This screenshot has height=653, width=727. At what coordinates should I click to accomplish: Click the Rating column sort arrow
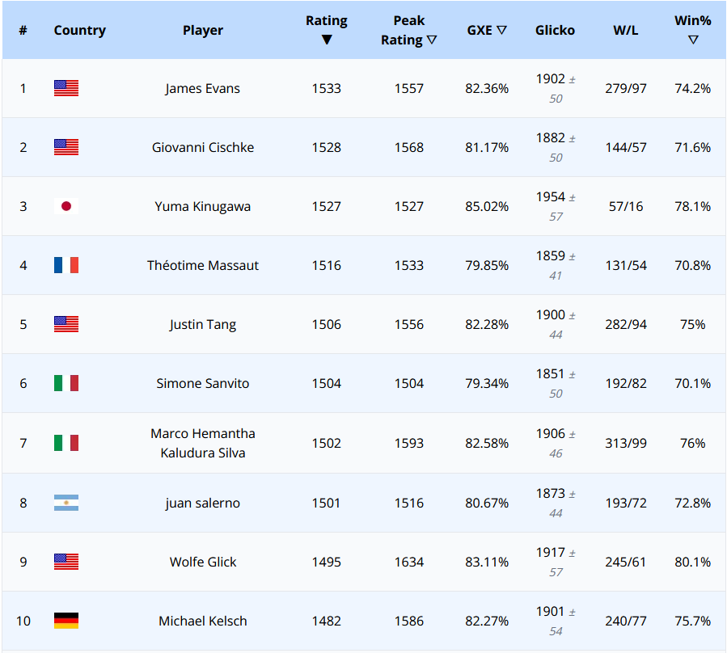click(327, 38)
